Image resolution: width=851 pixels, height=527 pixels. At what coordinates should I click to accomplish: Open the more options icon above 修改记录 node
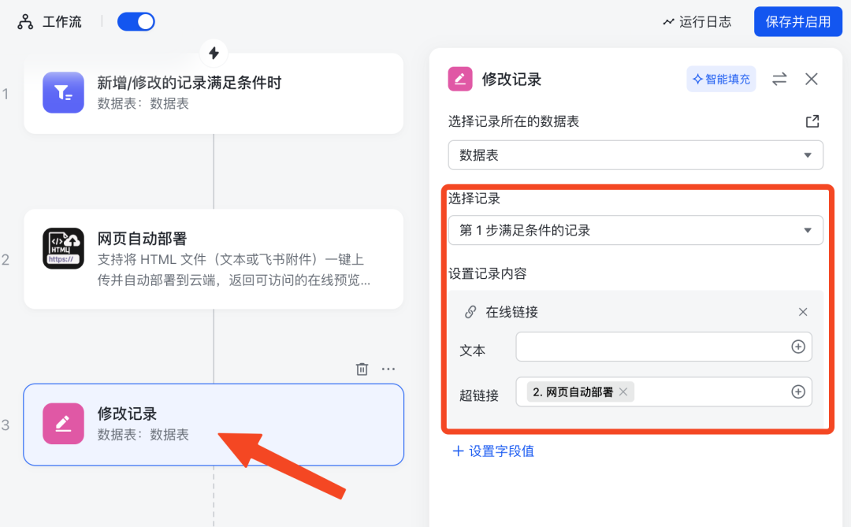[388, 368]
